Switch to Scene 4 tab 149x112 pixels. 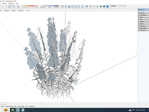(14, 11)
